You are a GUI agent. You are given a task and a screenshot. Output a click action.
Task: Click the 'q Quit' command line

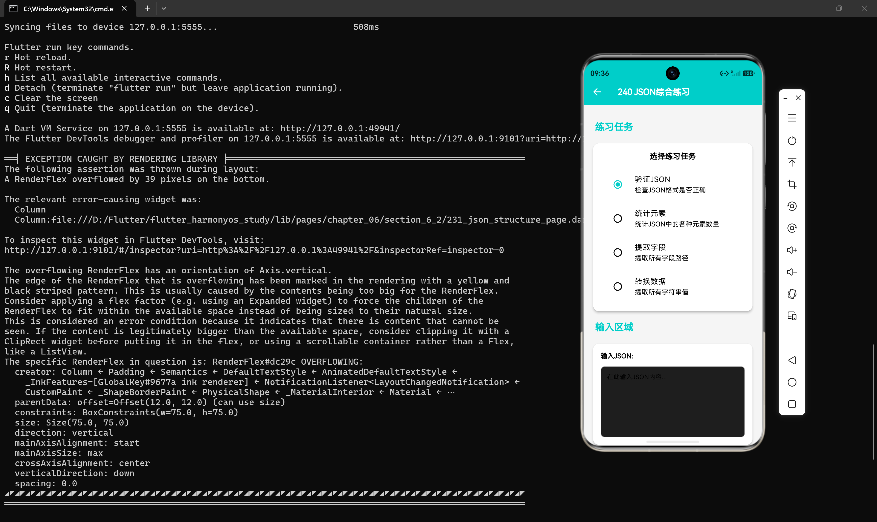[x=132, y=108]
